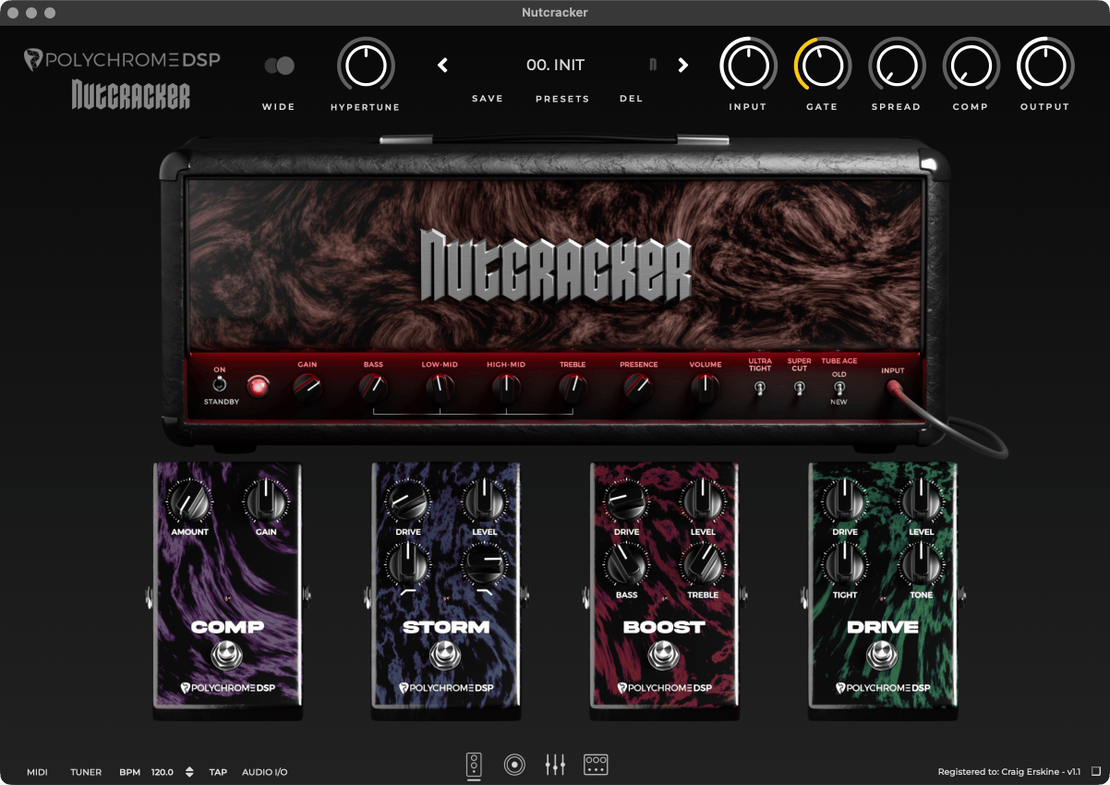Click the STORM pedal low-cut filter knob

(408, 563)
